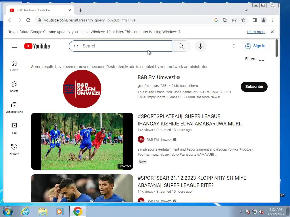The image size is (290, 217).
Task: Go to Home in the sidebar
Action: pyautogui.click(x=14, y=66)
